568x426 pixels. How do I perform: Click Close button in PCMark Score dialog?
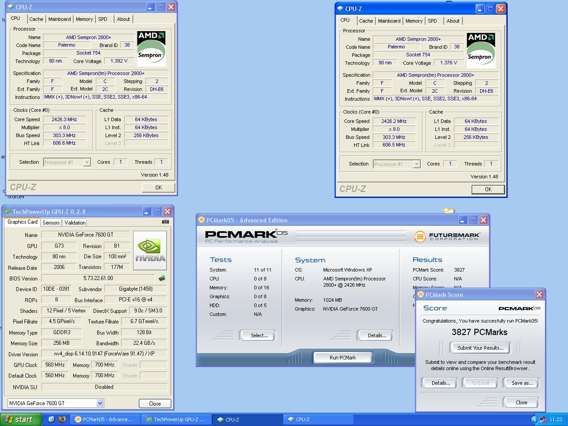coord(521,402)
